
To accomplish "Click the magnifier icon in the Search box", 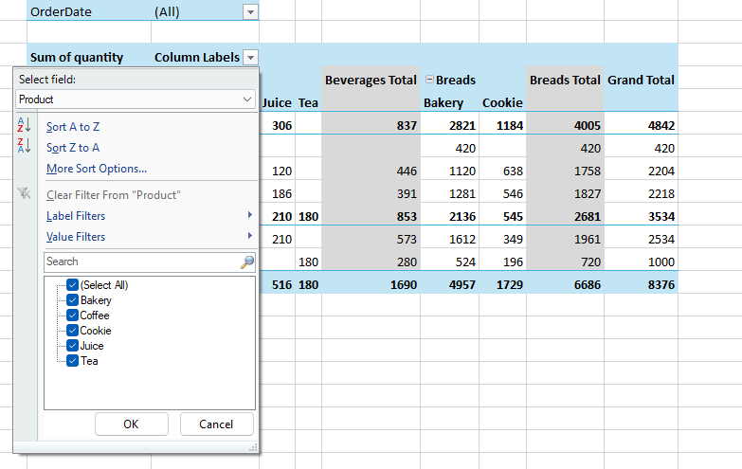I will point(247,262).
